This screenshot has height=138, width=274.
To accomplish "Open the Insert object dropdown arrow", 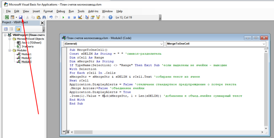I will 16,17.
